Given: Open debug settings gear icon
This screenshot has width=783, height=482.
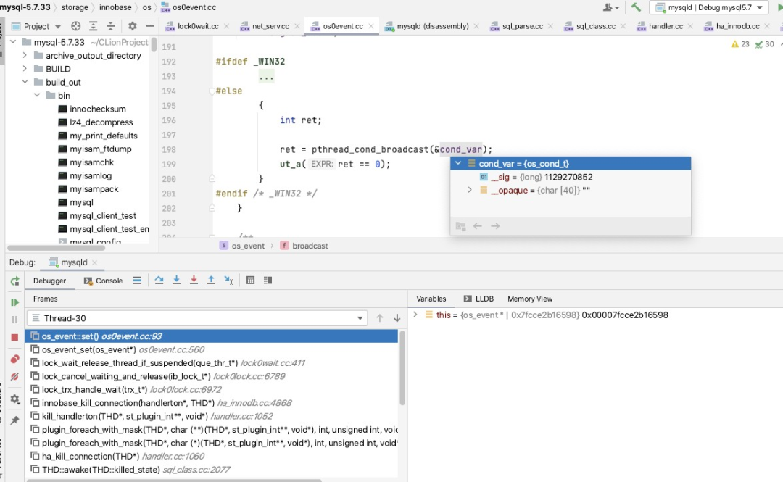Looking at the screenshot, I should click(14, 399).
